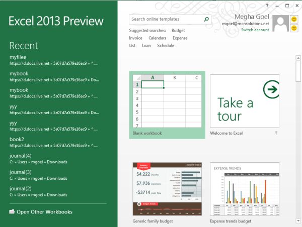The width and height of the screenshot is (302, 227).
Task: Click the Blank workbook caption
Action: pyautogui.click(x=147, y=133)
